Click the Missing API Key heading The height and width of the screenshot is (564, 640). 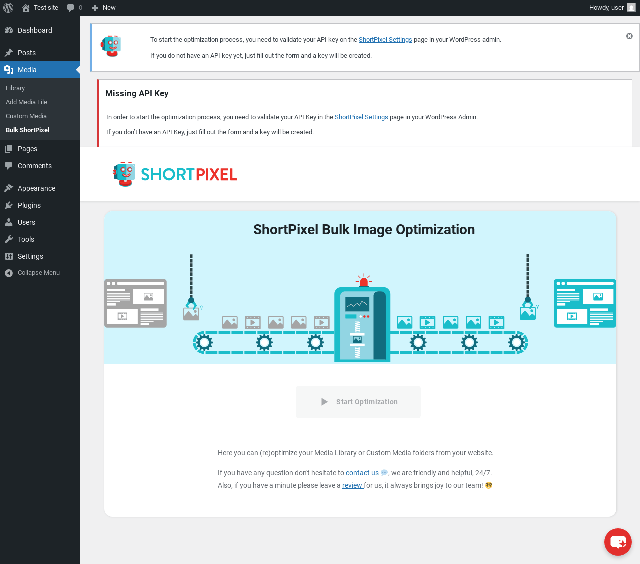click(x=137, y=94)
